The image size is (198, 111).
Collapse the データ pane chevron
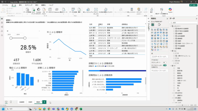click(196, 18)
